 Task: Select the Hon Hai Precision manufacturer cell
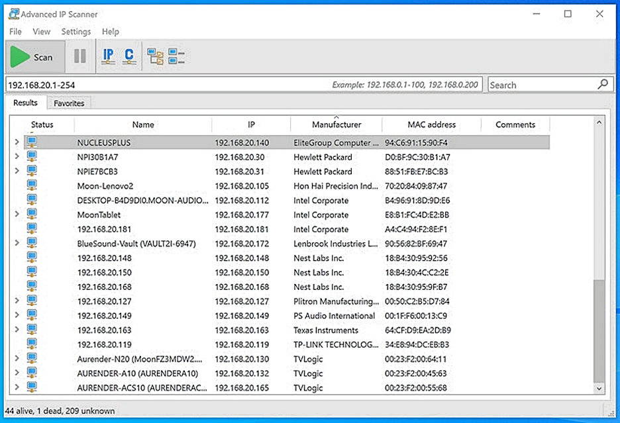click(336, 186)
